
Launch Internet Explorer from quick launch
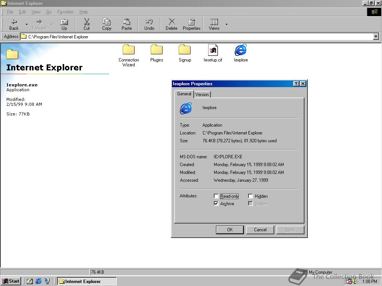[38, 281]
